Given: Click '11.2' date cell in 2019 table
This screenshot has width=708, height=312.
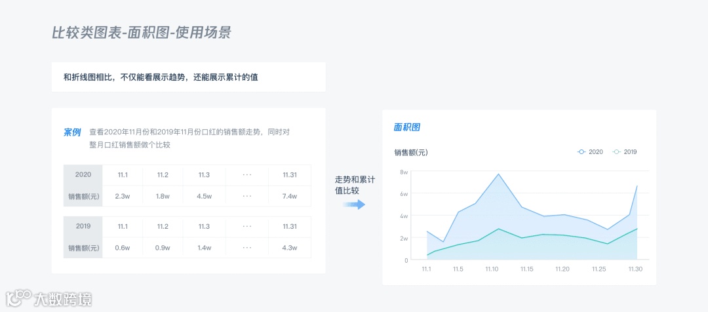Looking at the screenshot, I should (x=163, y=226).
